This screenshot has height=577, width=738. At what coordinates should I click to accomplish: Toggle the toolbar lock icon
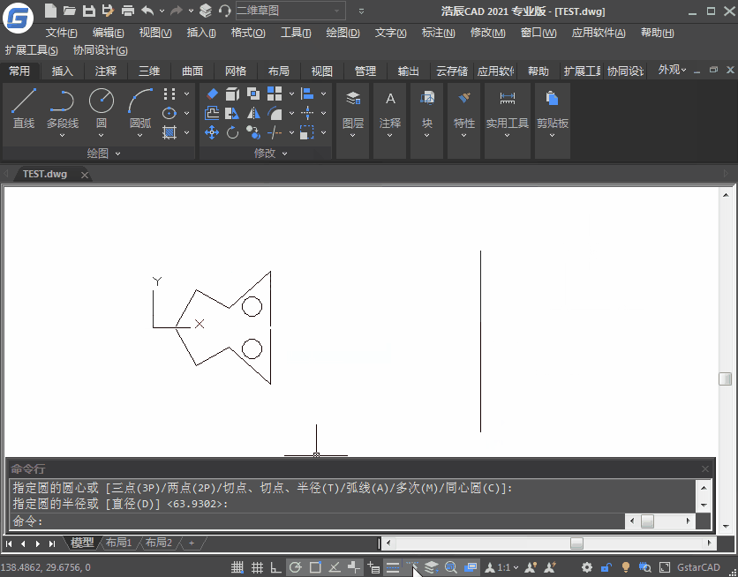pyautogui.click(x=606, y=567)
